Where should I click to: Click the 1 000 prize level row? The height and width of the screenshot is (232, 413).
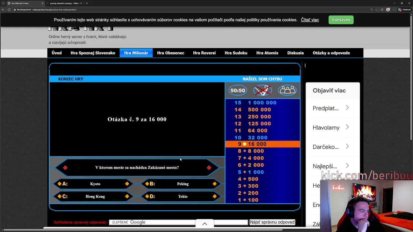click(x=262, y=172)
